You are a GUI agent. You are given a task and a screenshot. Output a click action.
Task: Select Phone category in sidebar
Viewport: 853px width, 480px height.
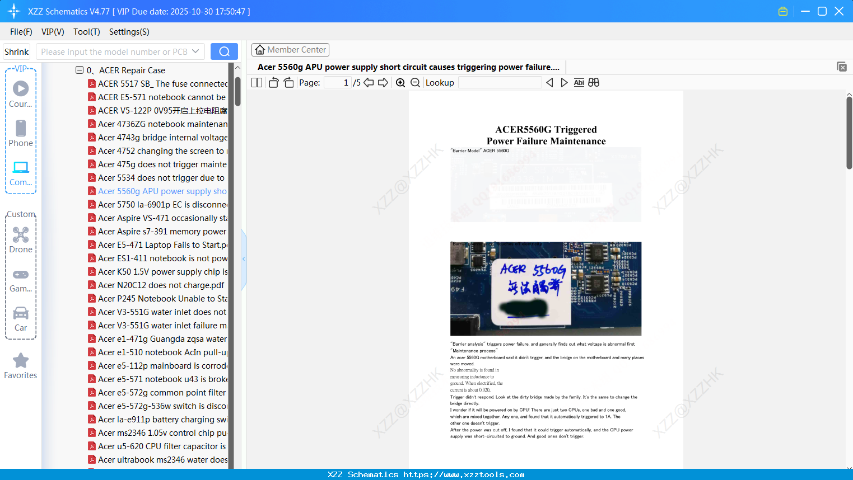click(x=21, y=134)
